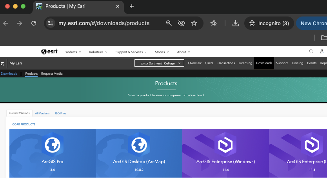Click the crossed-out eye tracking protection icon
The width and height of the screenshot is (327, 178).
(x=182, y=23)
